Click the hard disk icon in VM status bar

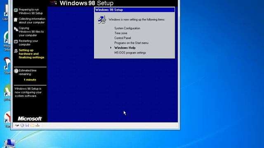click(x=17, y=125)
